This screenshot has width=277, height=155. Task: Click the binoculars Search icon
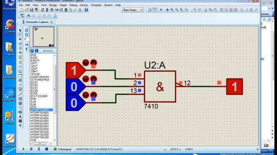tap(28, 16)
